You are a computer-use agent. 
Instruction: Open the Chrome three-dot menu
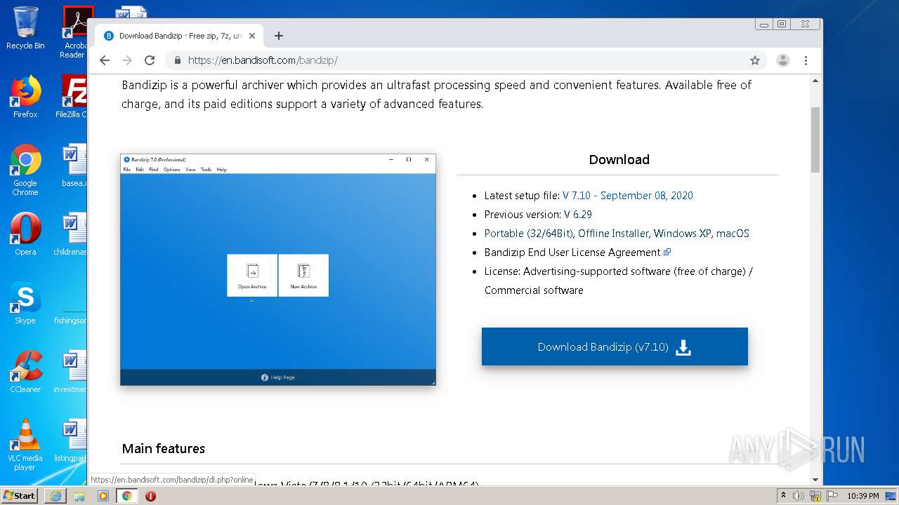806,60
